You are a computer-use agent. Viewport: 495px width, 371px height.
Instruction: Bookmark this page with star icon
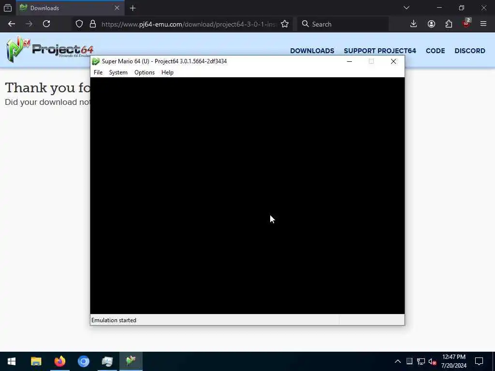pos(284,24)
